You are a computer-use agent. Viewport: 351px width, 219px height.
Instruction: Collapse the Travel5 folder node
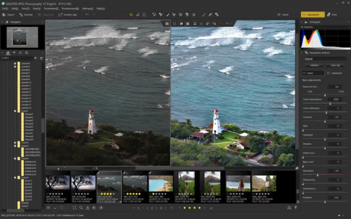click(15, 177)
